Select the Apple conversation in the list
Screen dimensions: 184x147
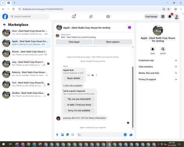tap(26, 43)
